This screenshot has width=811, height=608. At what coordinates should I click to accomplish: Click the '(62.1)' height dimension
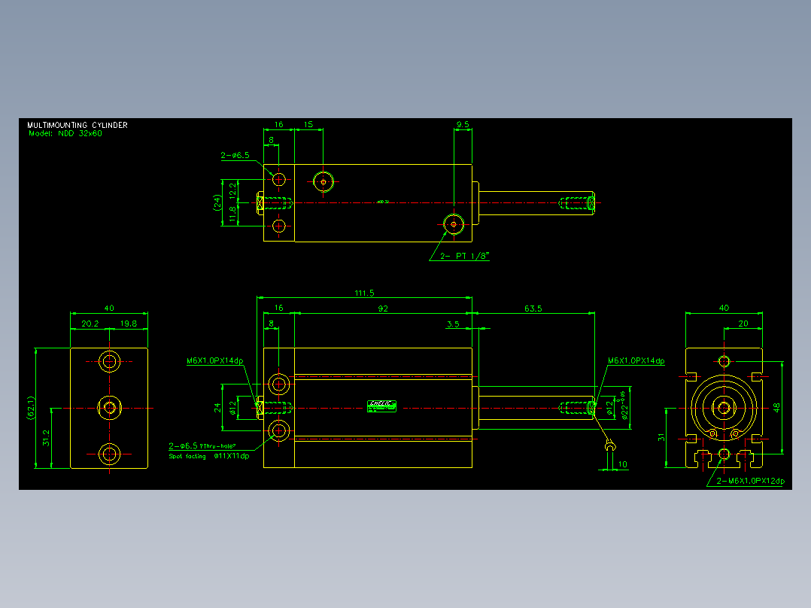[x=32, y=408]
